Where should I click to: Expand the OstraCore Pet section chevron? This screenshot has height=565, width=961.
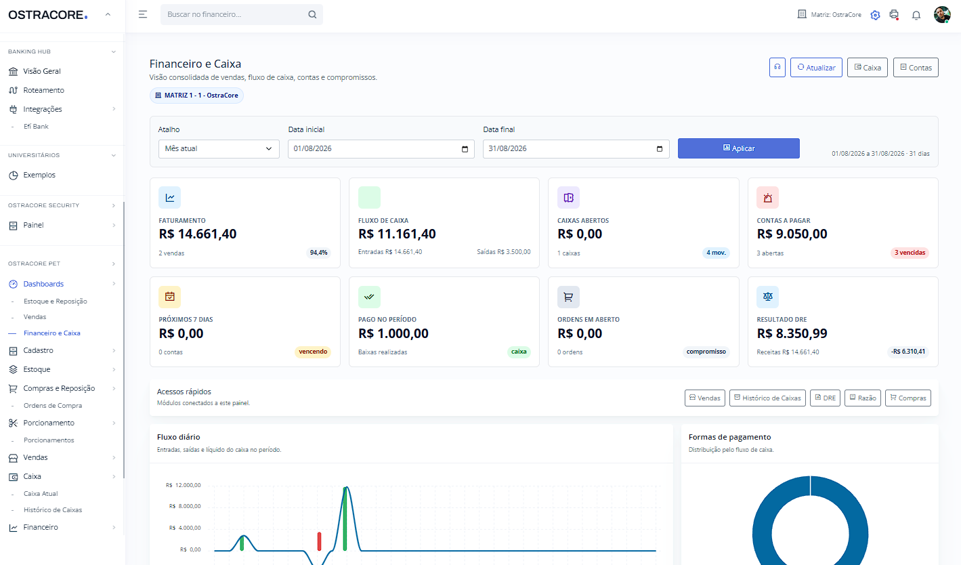click(x=114, y=264)
